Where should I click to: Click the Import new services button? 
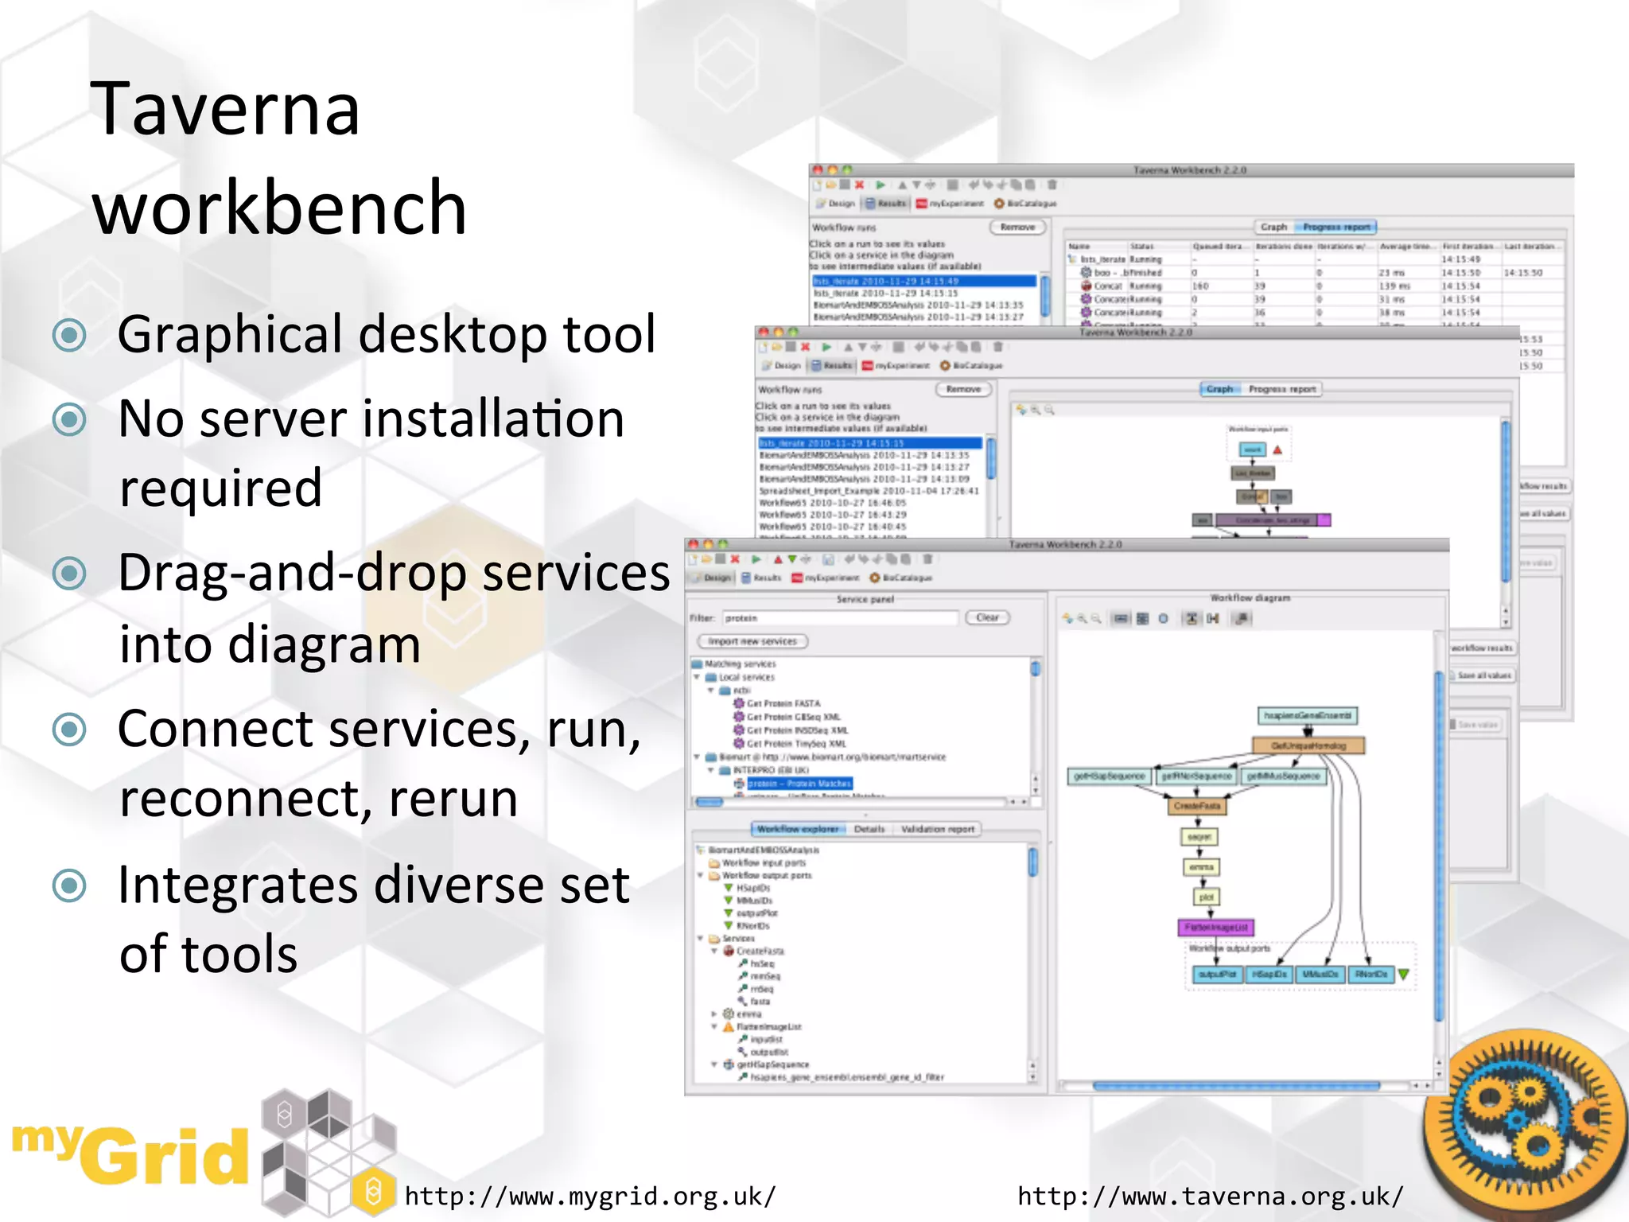752,641
